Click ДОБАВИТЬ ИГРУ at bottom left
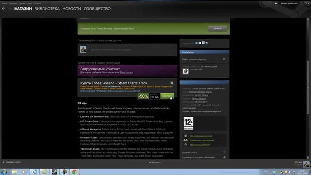 click(12, 162)
